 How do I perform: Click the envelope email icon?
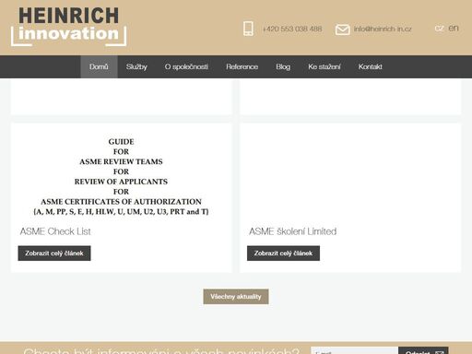[x=342, y=29]
